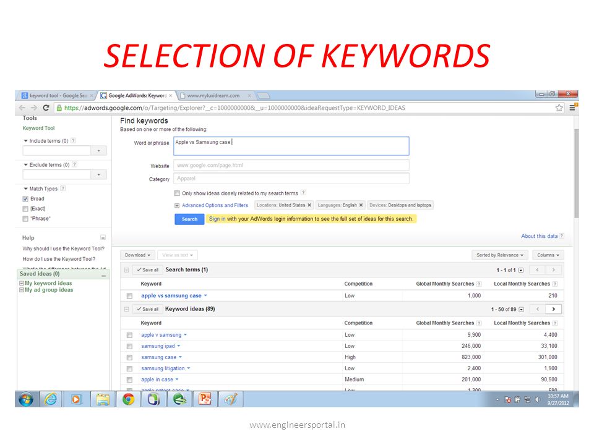Open Windows Media Player taskbar icon
594x445 pixels.
pos(77,399)
